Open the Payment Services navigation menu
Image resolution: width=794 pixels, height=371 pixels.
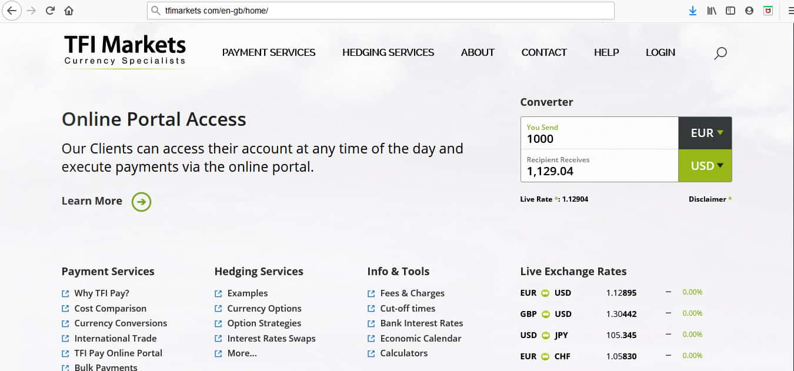[x=269, y=52]
